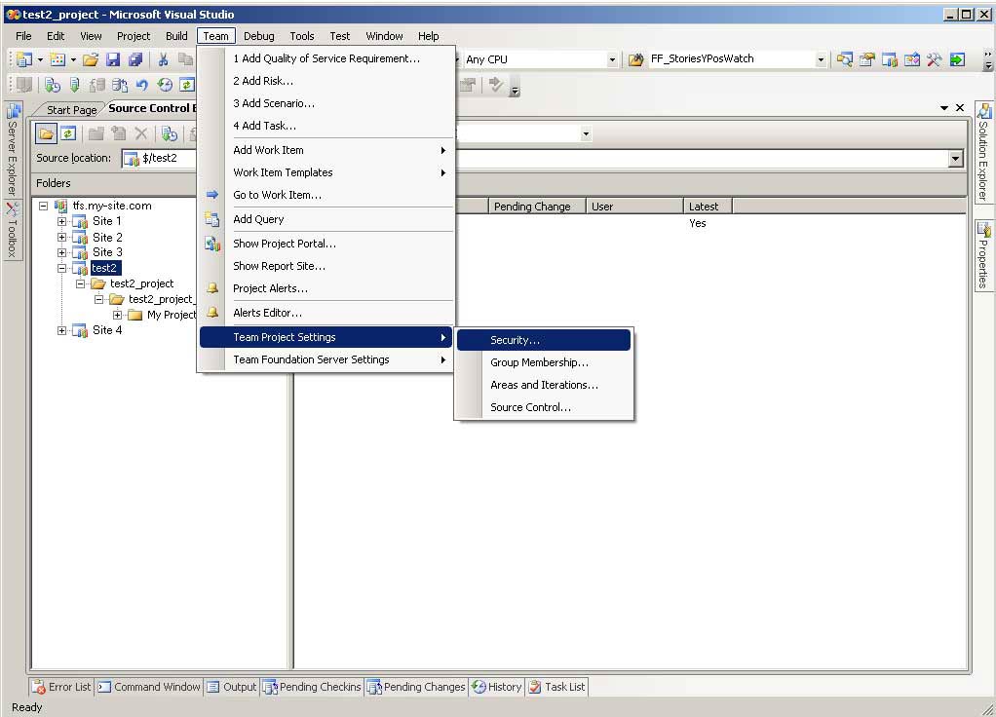Open the Debug menu
The height and width of the screenshot is (717, 996).
pyautogui.click(x=258, y=36)
